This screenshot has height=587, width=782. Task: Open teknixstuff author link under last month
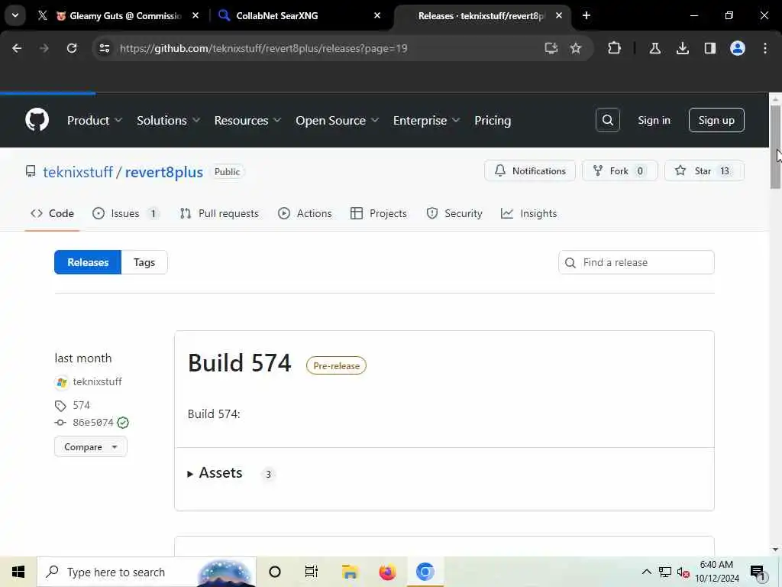coord(97,382)
